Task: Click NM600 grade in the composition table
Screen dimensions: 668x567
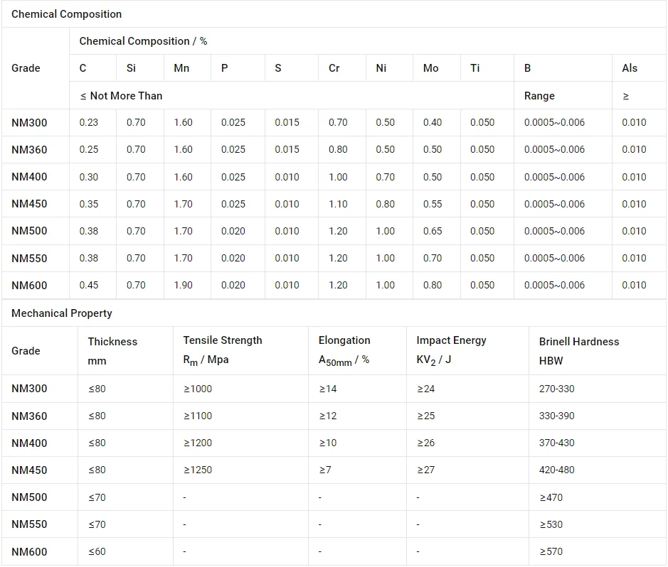Action: point(29,286)
